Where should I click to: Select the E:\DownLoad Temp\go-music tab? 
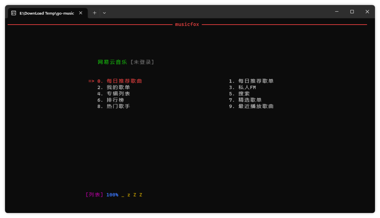tap(48, 13)
